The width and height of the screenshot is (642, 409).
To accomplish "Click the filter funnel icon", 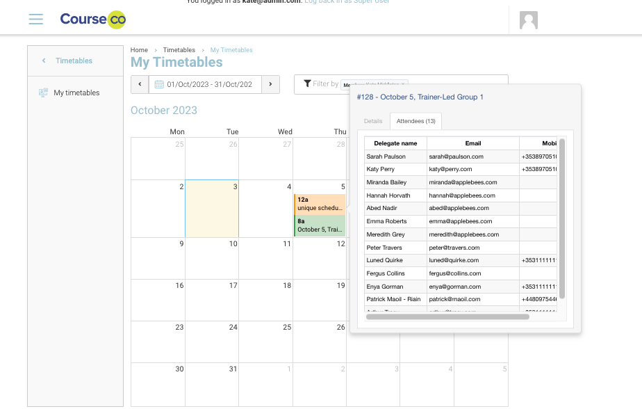I will 307,84.
